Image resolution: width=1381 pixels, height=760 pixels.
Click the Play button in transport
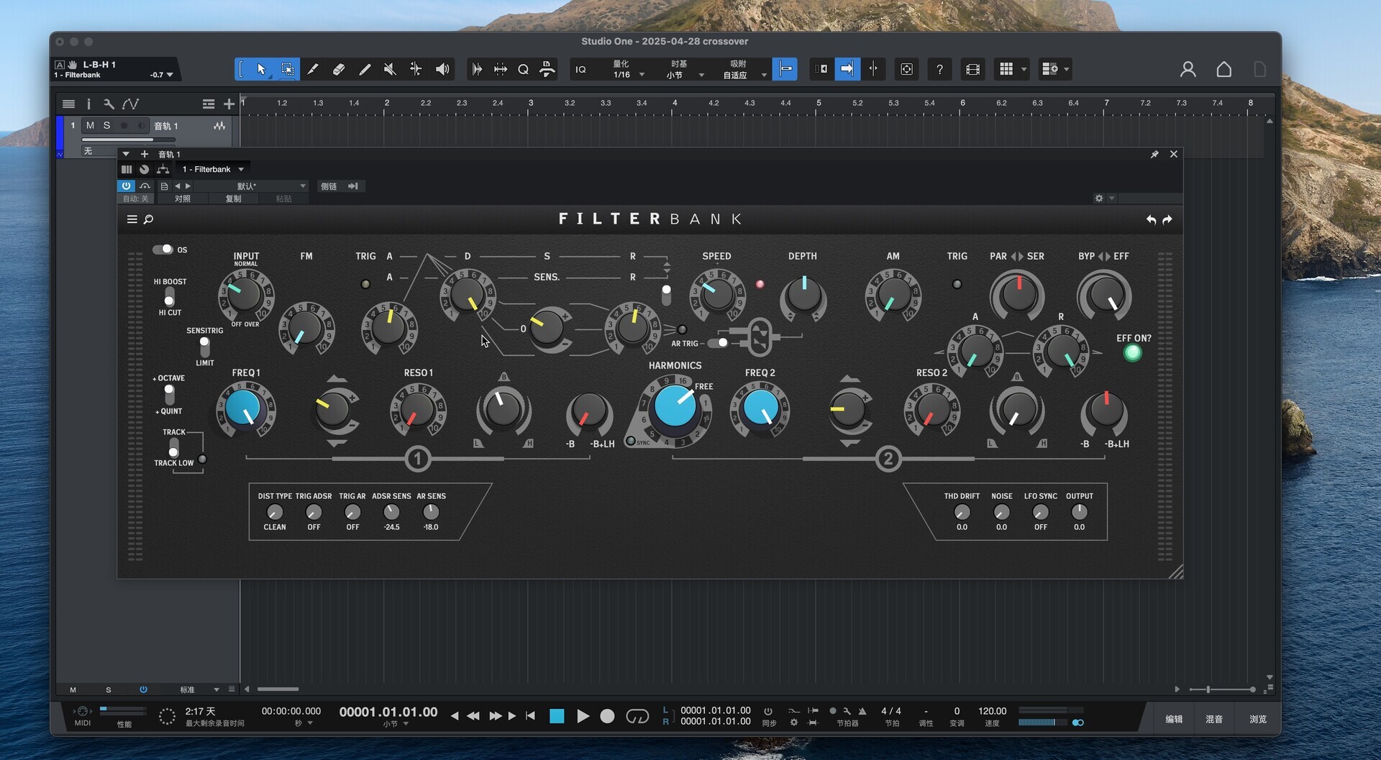click(583, 716)
